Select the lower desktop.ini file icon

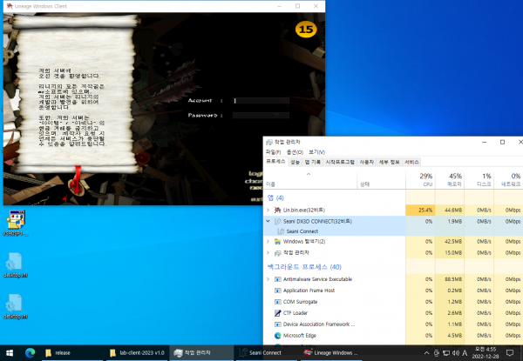(x=16, y=306)
